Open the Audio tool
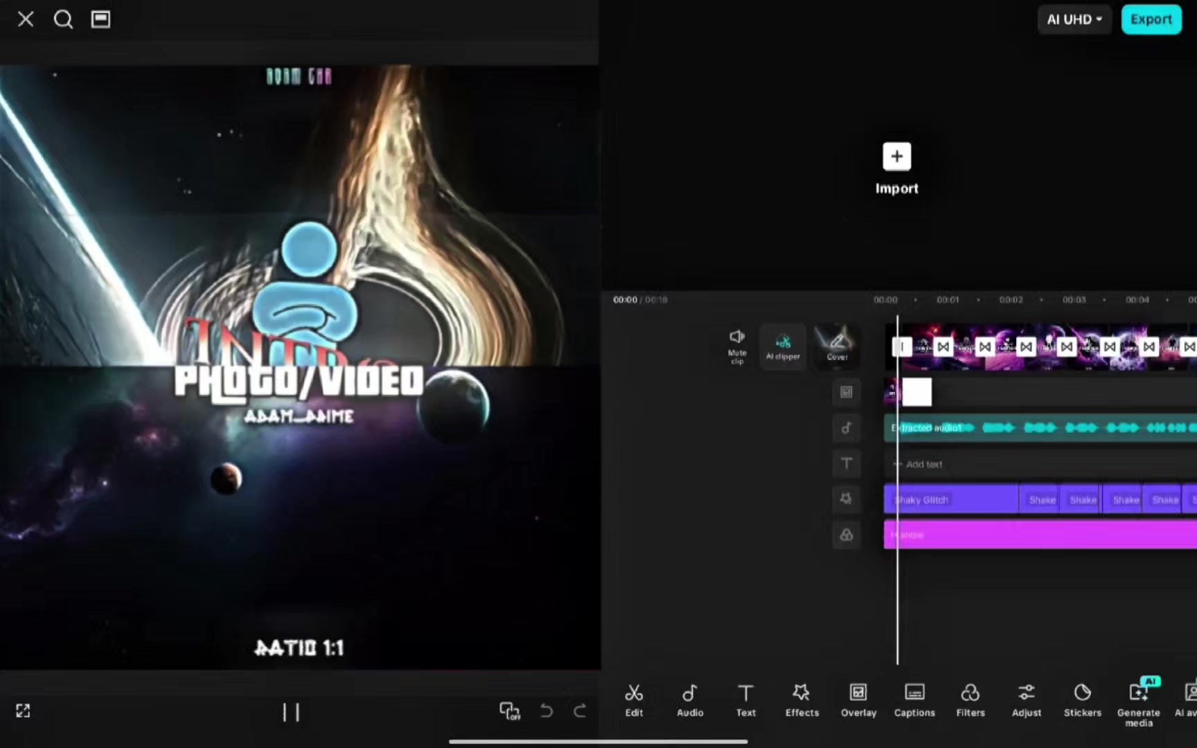This screenshot has width=1197, height=748. 690,700
